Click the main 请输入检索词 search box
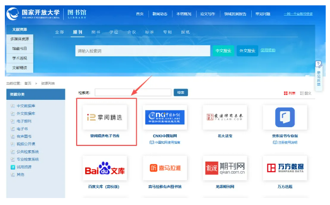 tap(142, 51)
